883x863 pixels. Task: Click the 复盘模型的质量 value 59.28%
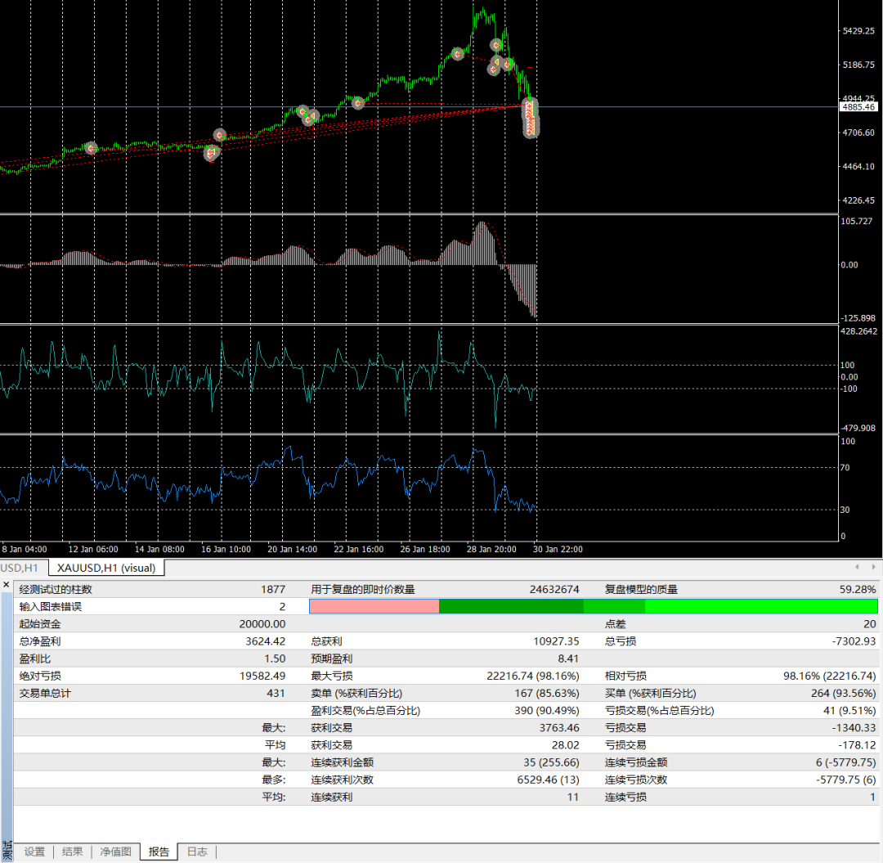coord(858,589)
